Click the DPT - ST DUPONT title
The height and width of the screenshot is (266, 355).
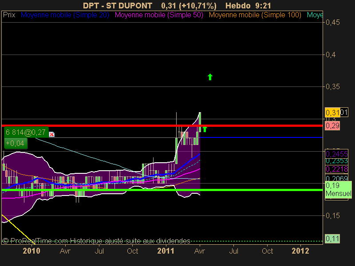[x=118, y=5]
